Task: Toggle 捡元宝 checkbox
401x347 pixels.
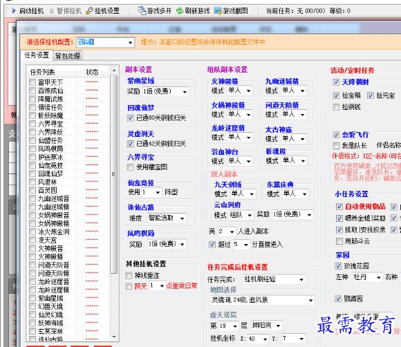Action: click(x=371, y=95)
